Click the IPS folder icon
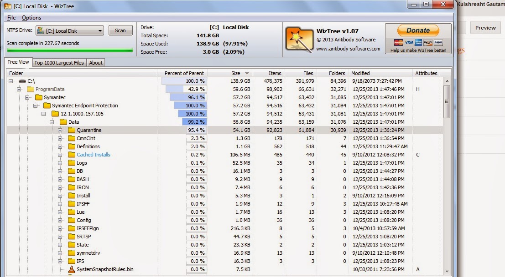Viewport: 505px width, 277px height. point(72,261)
